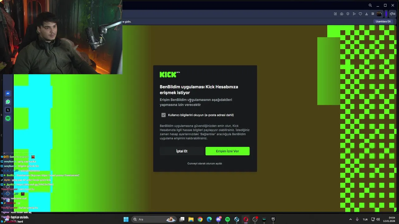Viewport: 399px width, 224px height.
Task: Open Easy Setup sliders icon
Action: click(x=373, y=14)
